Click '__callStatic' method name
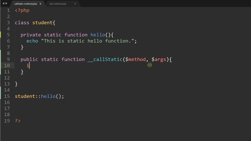 [x=105, y=60]
